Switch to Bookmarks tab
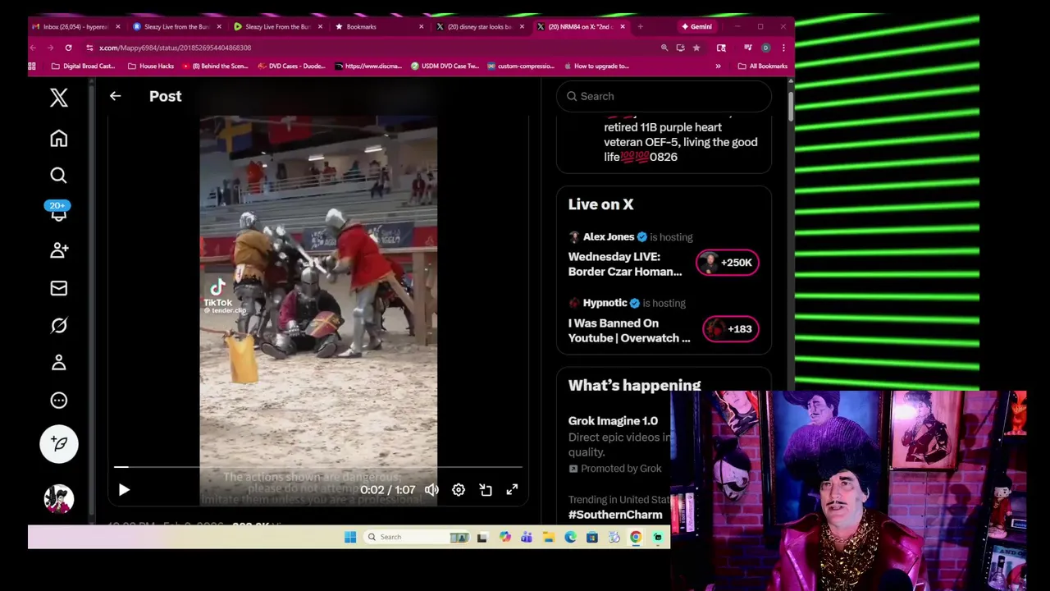1050x591 pixels. 361,26
